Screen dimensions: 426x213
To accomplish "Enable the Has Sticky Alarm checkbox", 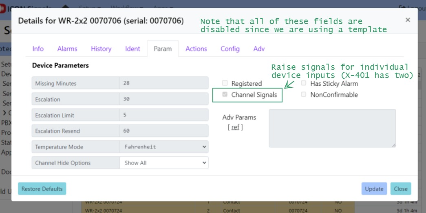I will tap(303, 83).
